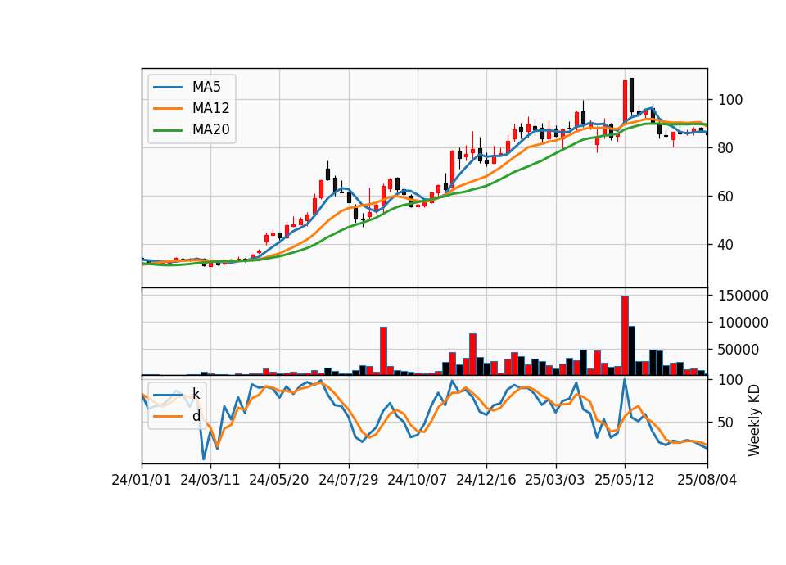Click the 24/05/20 date axis label
This screenshot has width=786, height=565.
tap(278, 480)
